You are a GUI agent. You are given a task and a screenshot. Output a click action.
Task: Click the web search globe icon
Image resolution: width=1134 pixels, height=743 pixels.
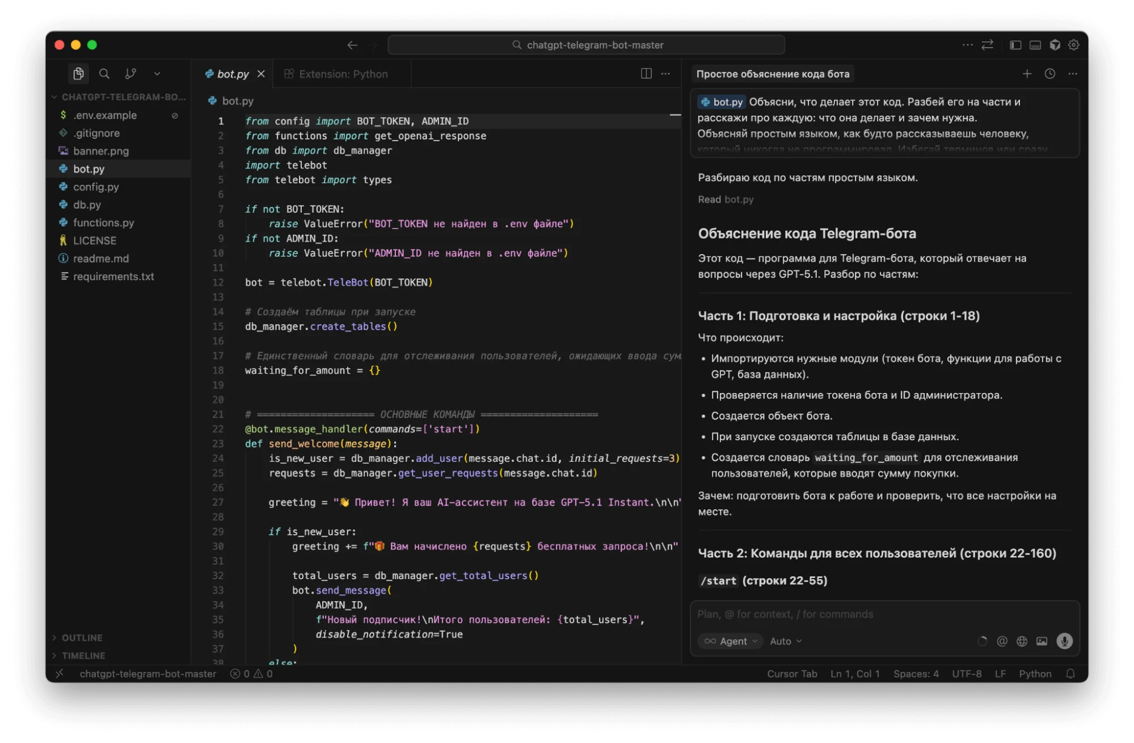click(x=1022, y=641)
